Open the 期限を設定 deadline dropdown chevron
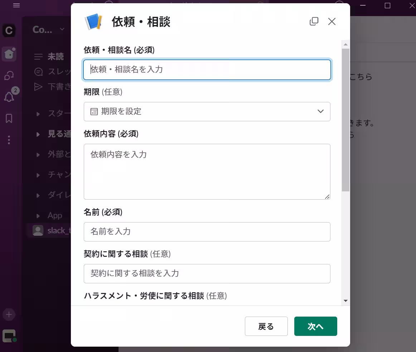This screenshot has height=352, width=416. pos(320,111)
